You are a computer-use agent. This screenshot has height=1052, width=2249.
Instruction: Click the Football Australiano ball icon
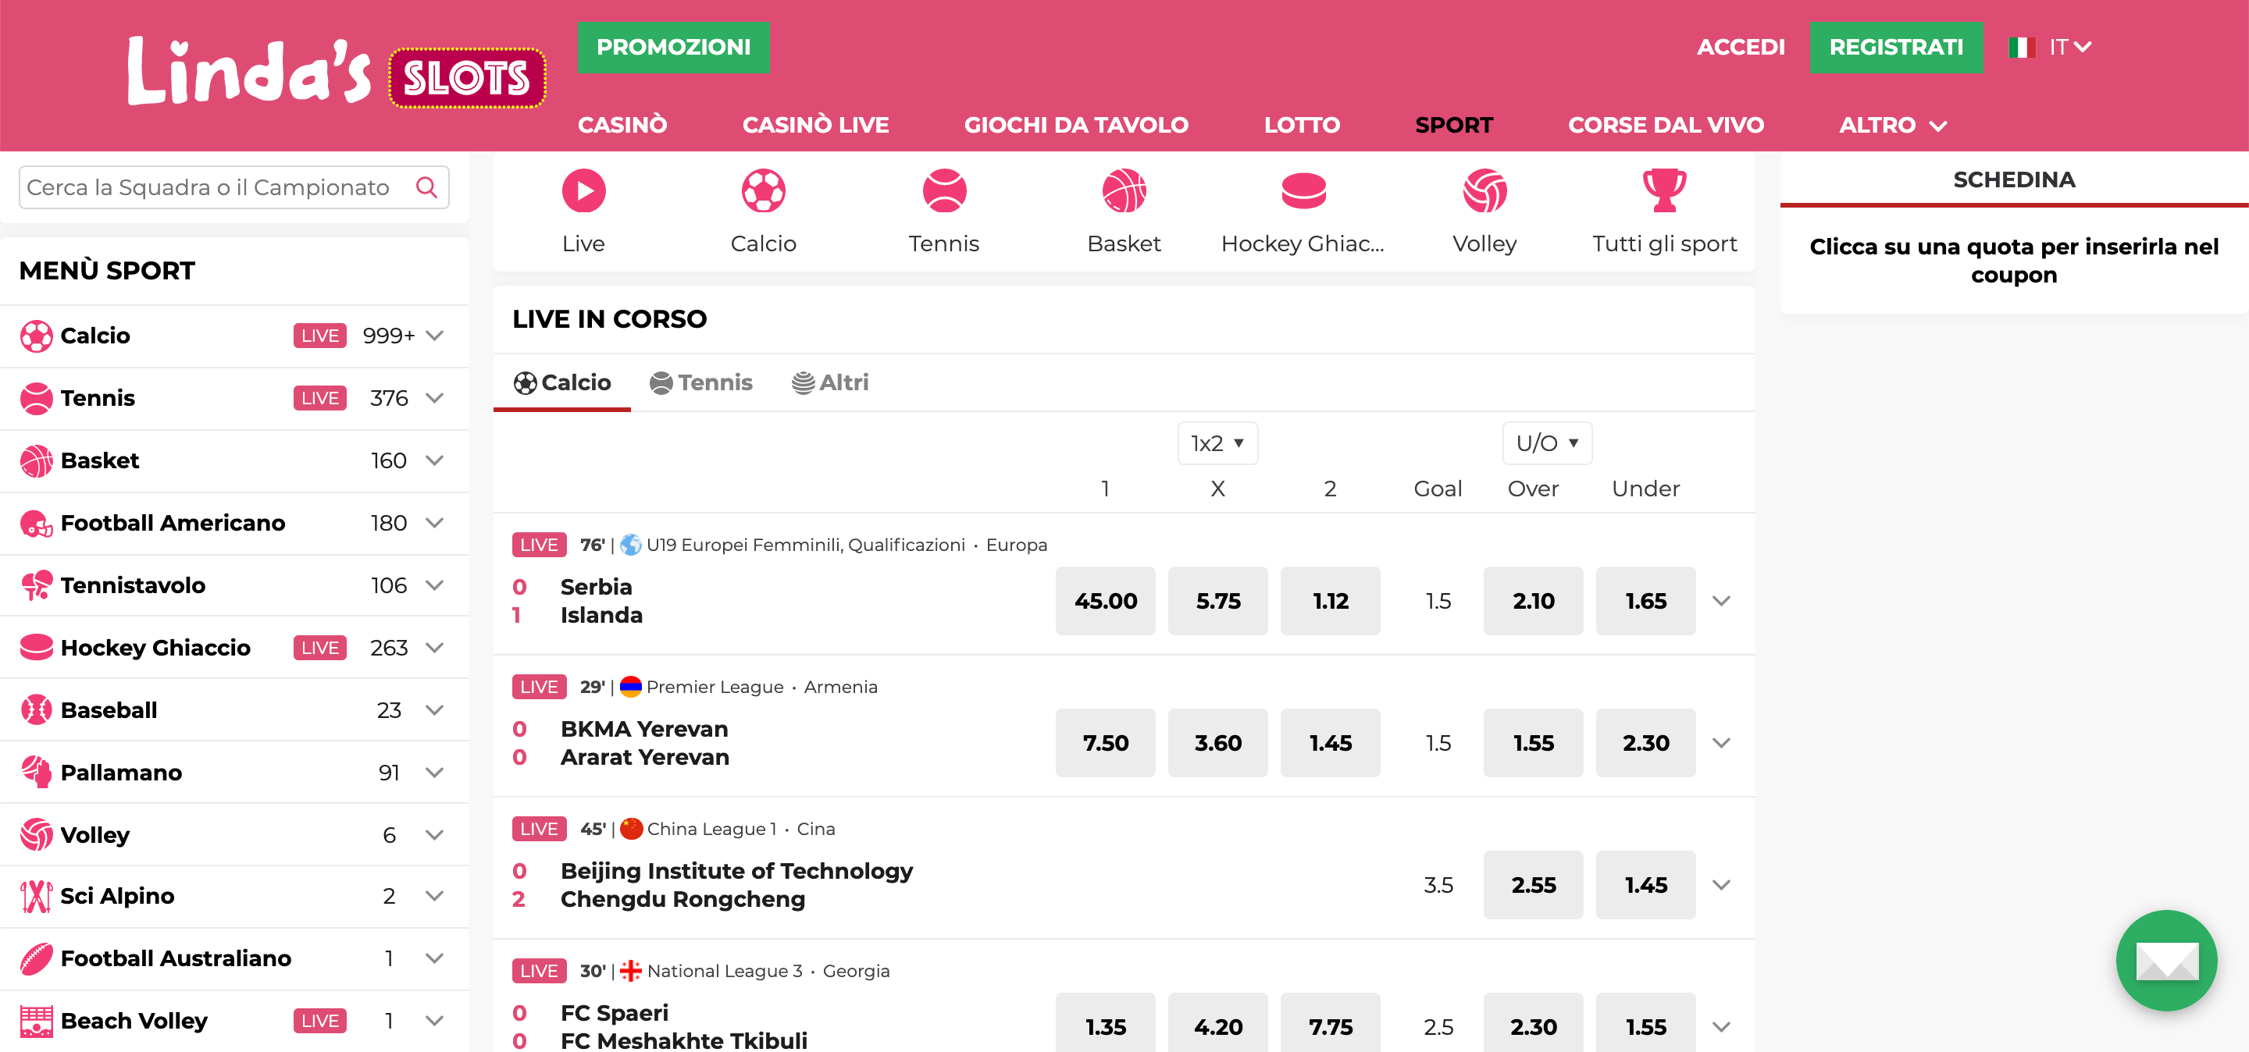pos(37,958)
